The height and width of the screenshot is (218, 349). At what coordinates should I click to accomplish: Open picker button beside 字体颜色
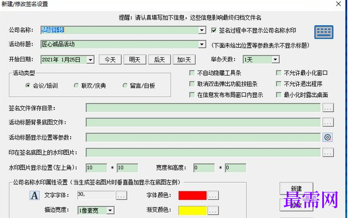tap(213, 195)
